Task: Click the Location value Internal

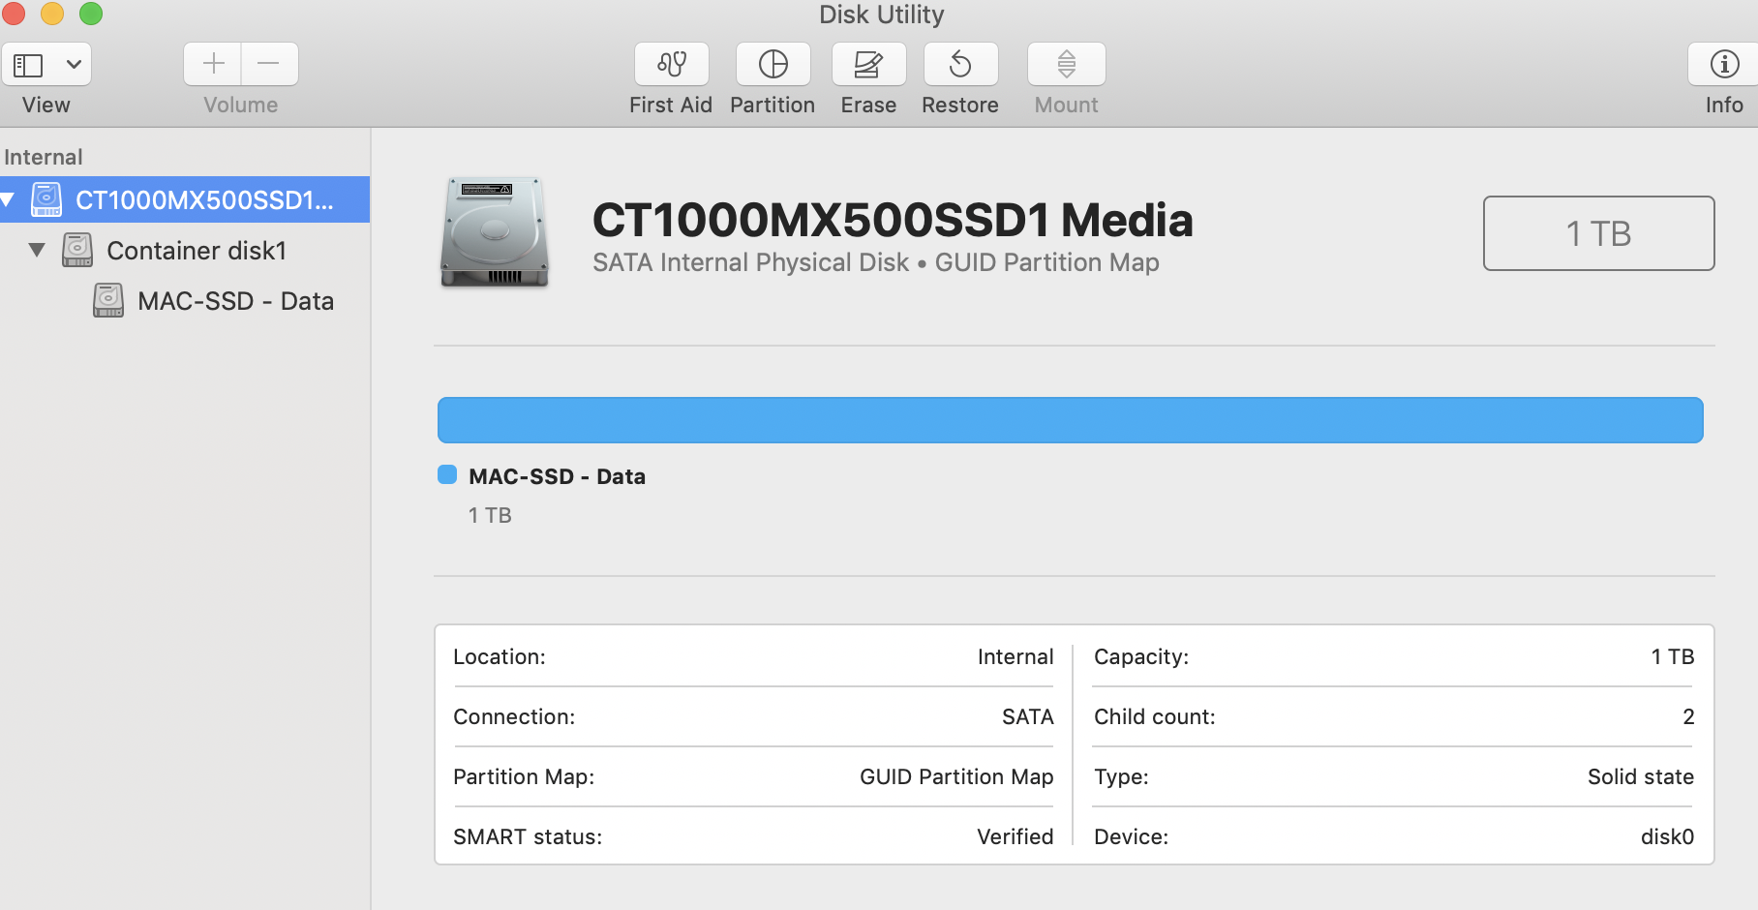Action: 1015,656
